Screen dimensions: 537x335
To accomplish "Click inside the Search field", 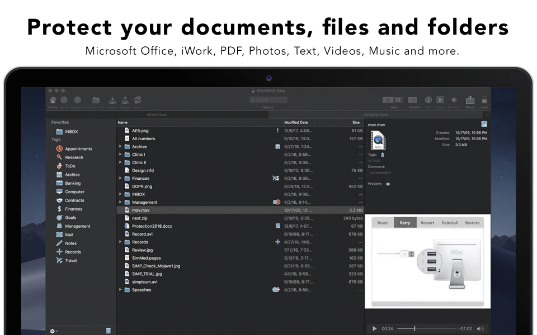I will pos(268,99).
